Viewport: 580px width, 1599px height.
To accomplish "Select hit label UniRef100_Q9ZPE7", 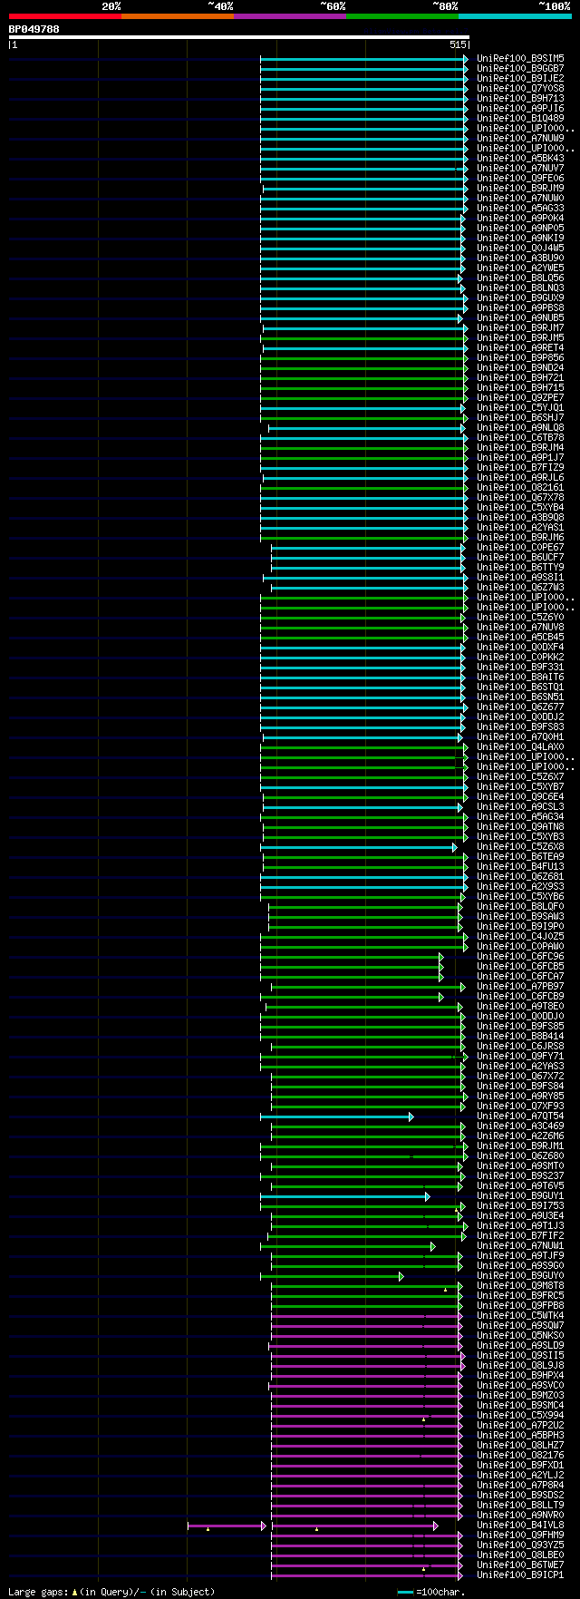I will tap(520, 397).
